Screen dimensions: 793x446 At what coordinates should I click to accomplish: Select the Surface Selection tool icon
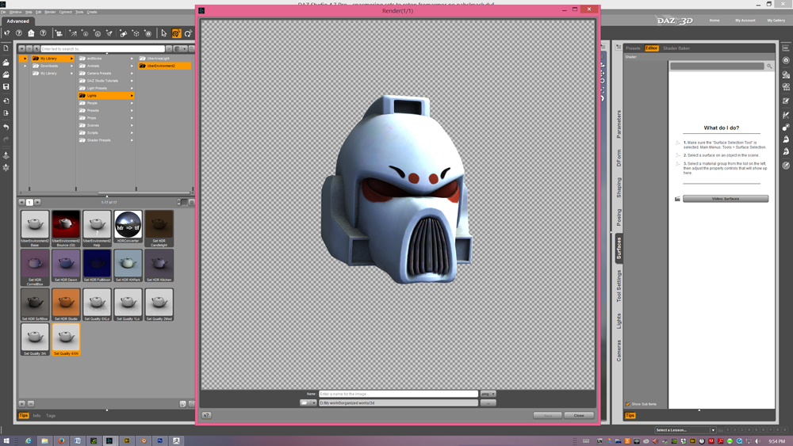[176, 33]
